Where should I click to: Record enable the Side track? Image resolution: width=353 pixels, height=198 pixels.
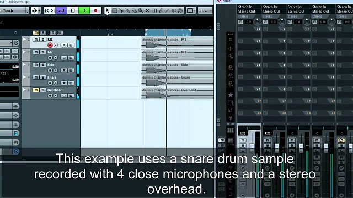(50, 70)
